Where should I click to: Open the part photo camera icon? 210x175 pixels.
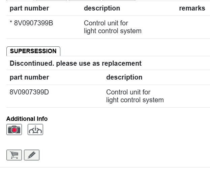[x=14, y=130]
